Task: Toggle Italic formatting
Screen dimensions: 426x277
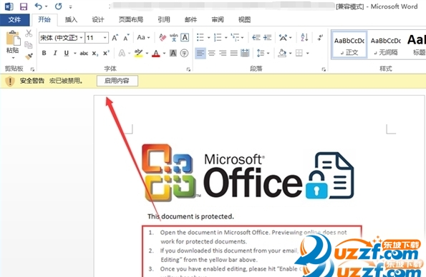Action: click(x=55, y=53)
